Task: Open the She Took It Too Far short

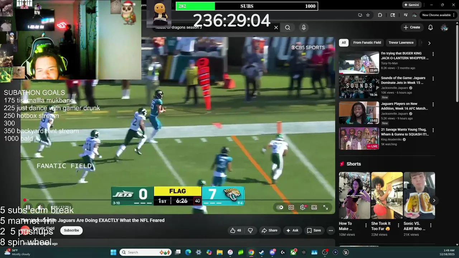Action: point(387,196)
